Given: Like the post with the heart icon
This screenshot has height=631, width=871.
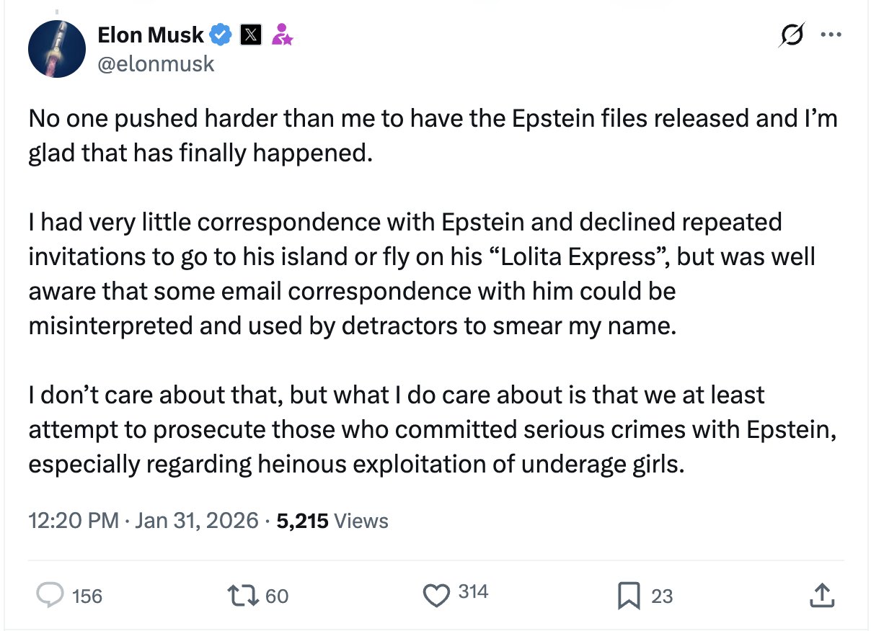Looking at the screenshot, I should pyautogui.click(x=435, y=595).
